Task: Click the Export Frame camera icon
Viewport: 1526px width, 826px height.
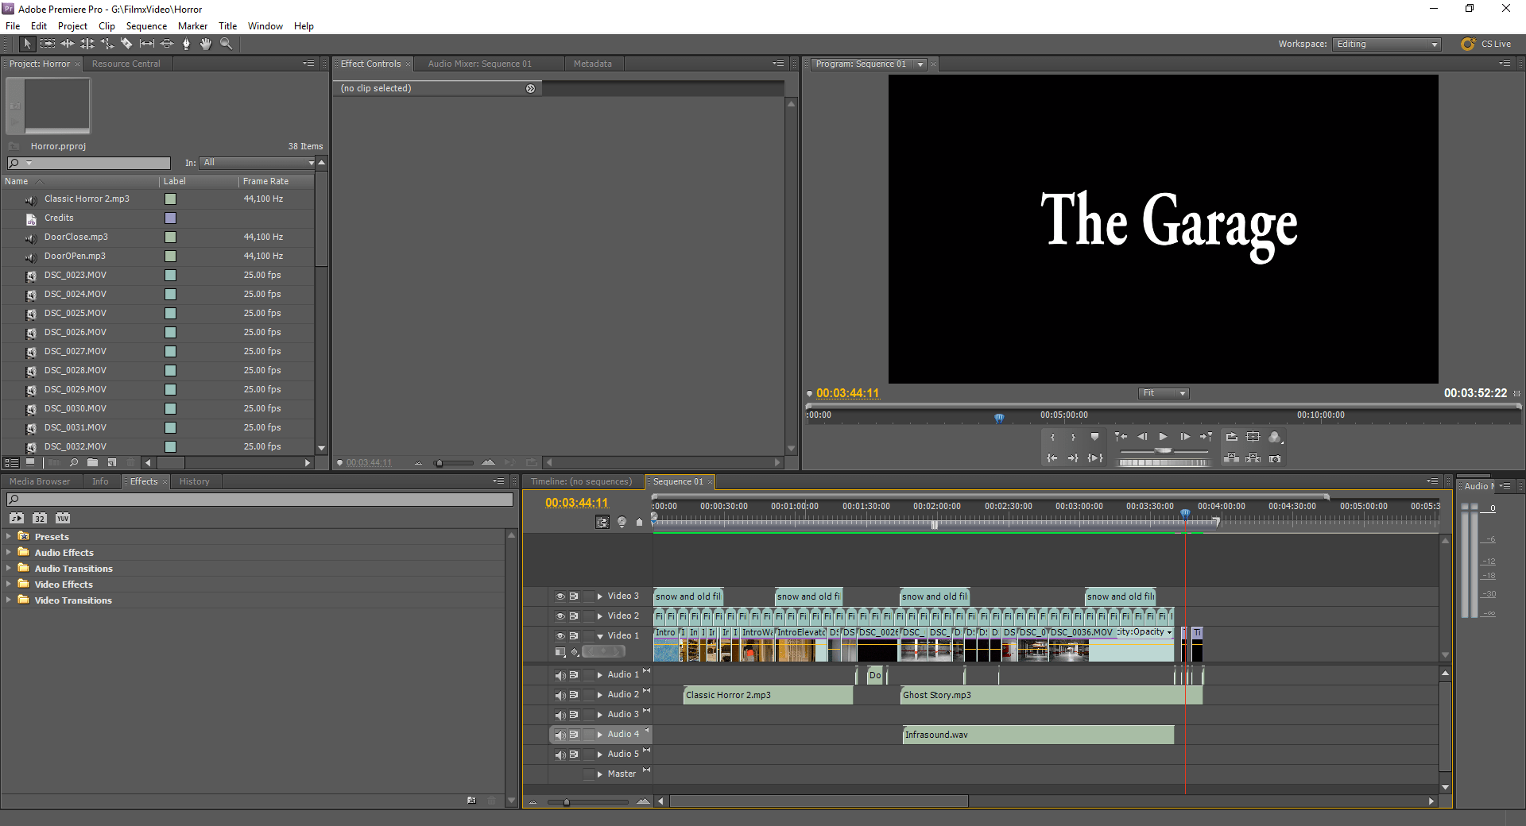Action: tap(1275, 458)
